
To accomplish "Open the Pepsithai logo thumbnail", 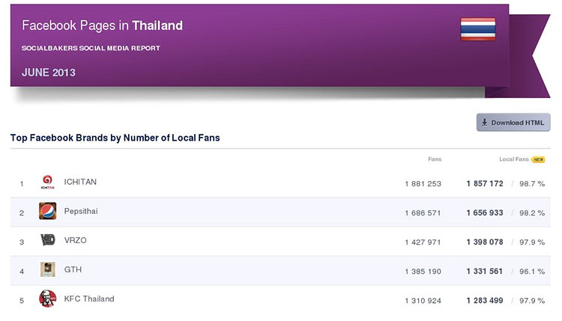I will click(x=48, y=211).
